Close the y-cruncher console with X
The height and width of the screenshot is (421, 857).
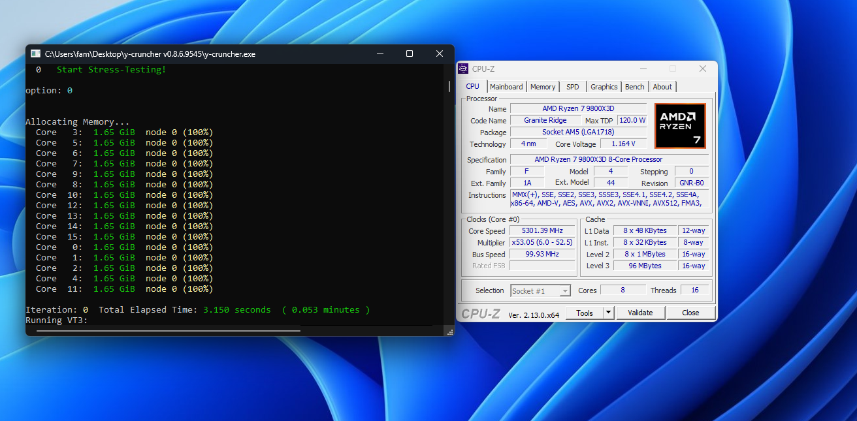coord(440,54)
